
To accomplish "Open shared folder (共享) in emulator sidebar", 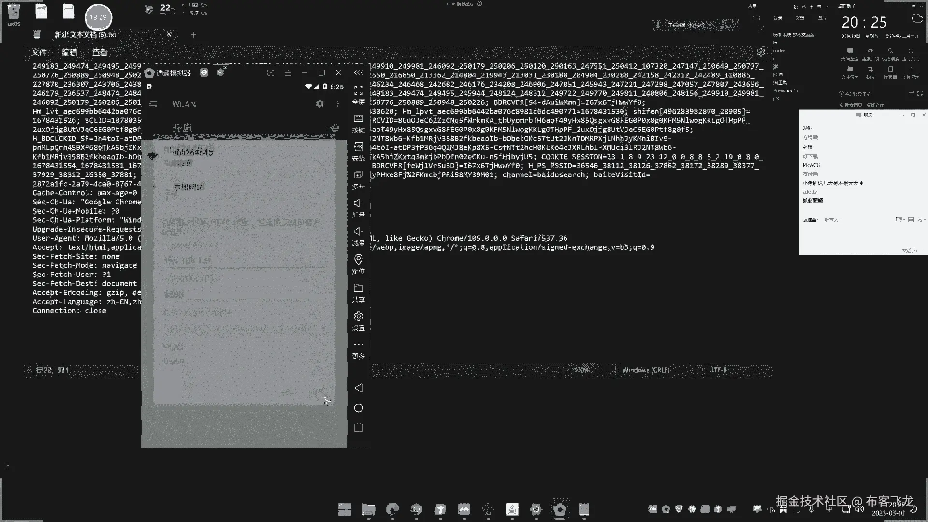I will click(358, 288).
